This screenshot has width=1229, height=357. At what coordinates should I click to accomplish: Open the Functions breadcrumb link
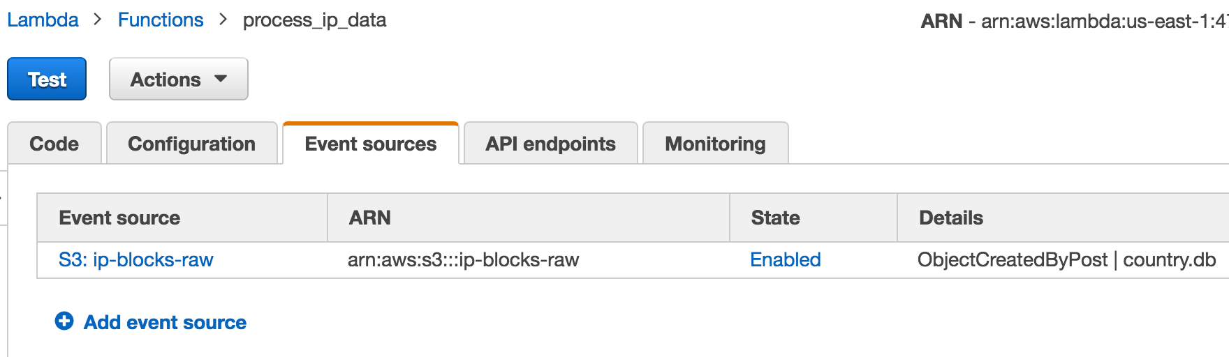161,20
